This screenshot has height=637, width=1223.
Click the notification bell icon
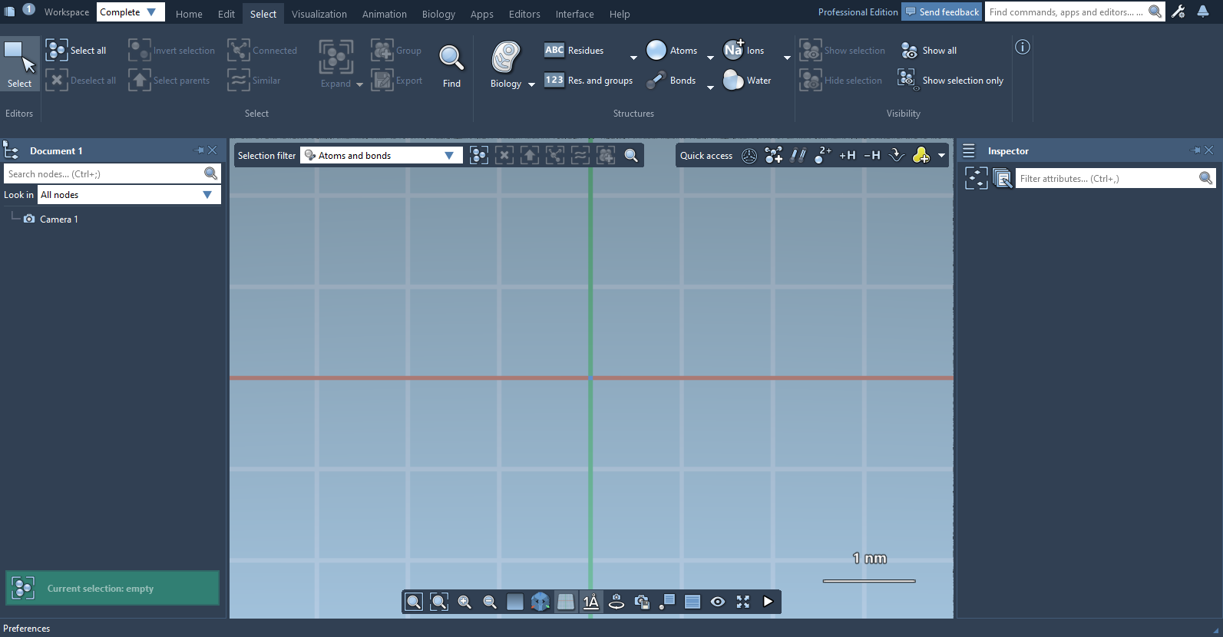click(x=1203, y=12)
